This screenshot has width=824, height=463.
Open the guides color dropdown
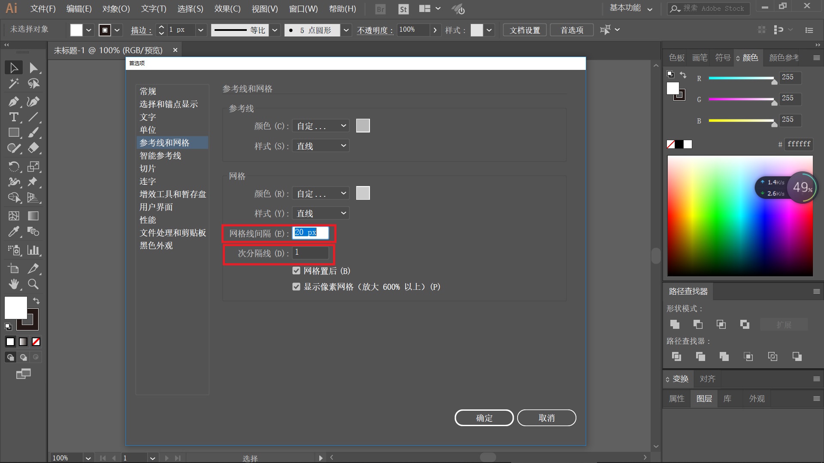coord(321,126)
